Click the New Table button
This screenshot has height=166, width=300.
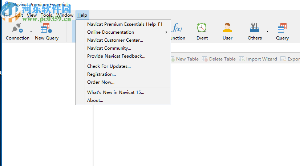pyautogui.click(x=185, y=59)
